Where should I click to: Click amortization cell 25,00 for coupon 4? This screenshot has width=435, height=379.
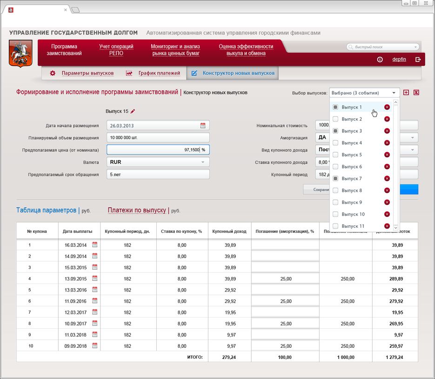[x=286, y=279]
